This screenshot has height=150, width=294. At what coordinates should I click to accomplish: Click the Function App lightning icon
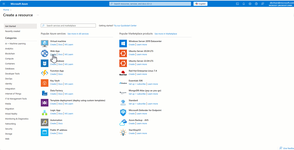click(45, 73)
